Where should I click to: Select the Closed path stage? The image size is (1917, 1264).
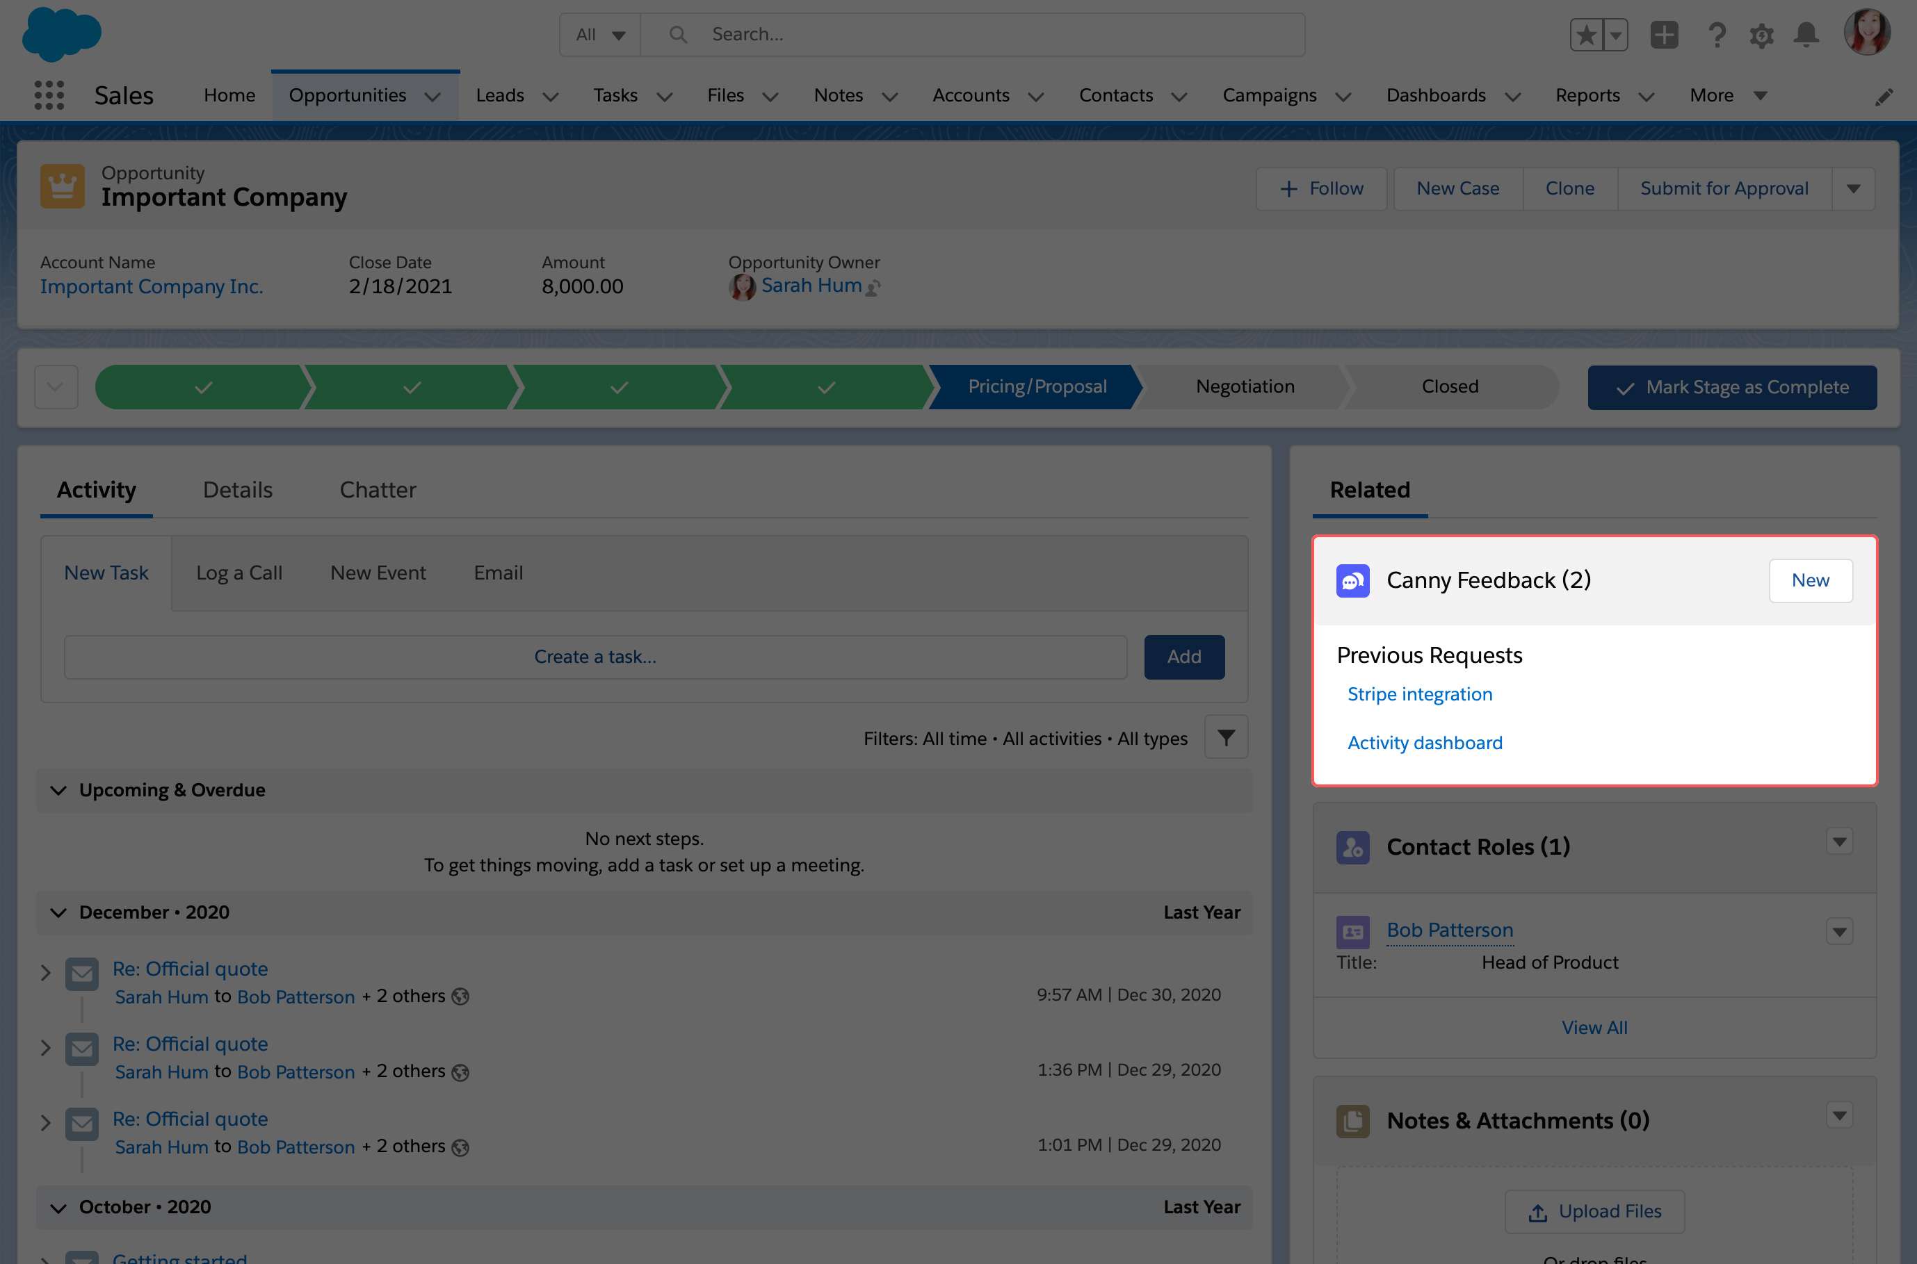click(1450, 387)
